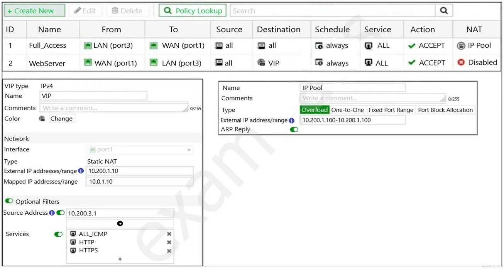Viewport: 504px width, 269px height.
Task: Click the ACCEPT checkmark in WebServer row
Action: (x=412, y=63)
